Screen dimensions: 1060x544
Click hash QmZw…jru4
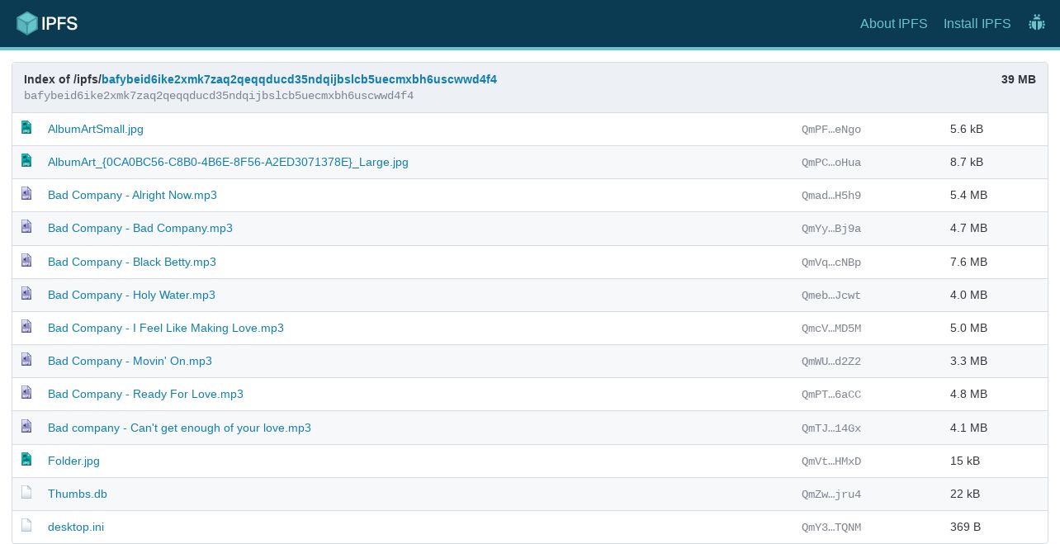pos(831,494)
